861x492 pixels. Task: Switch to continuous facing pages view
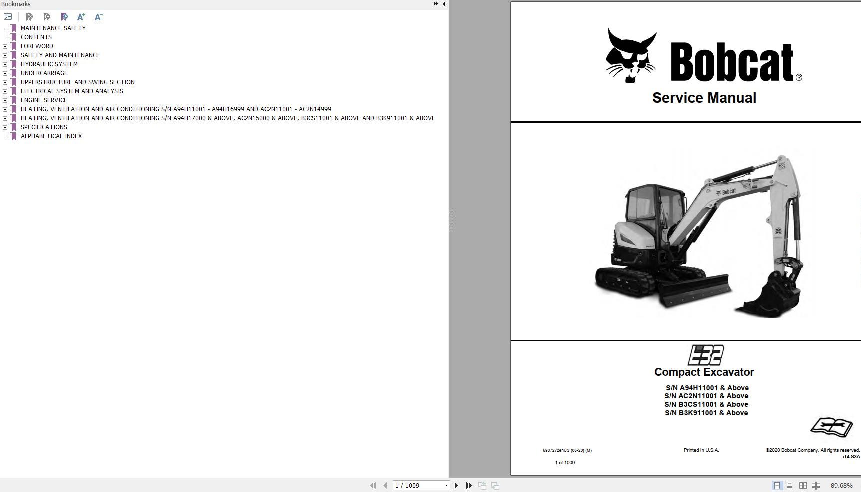click(816, 485)
